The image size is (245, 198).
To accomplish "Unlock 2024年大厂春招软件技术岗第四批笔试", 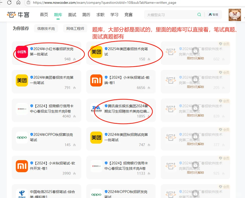I will click(195, 173).
